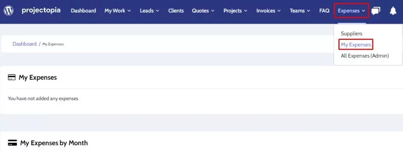Click the credit card icon beside My Expenses heading

pos(12,77)
